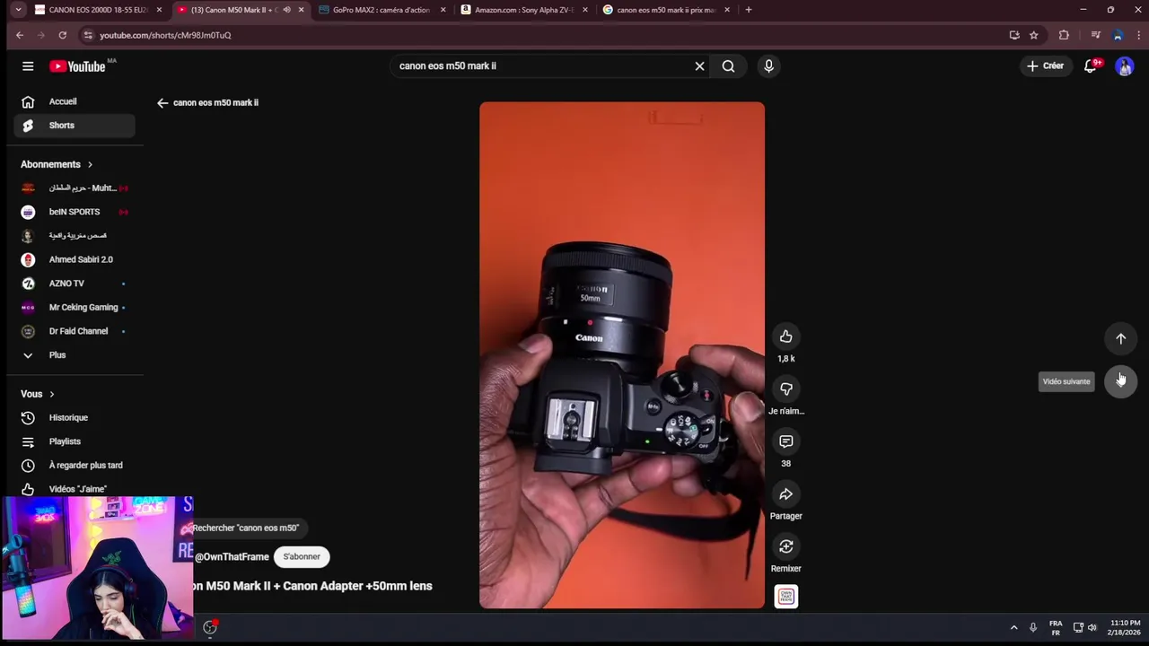Open the Chrome profile avatar

point(1118,35)
